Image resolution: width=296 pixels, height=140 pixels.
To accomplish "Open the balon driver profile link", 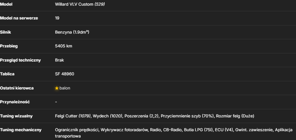I will click(65, 88).
